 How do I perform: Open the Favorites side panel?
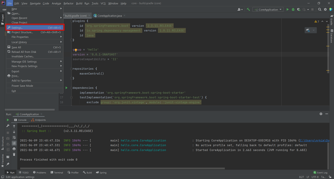pyautogui.click(x=3, y=160)
